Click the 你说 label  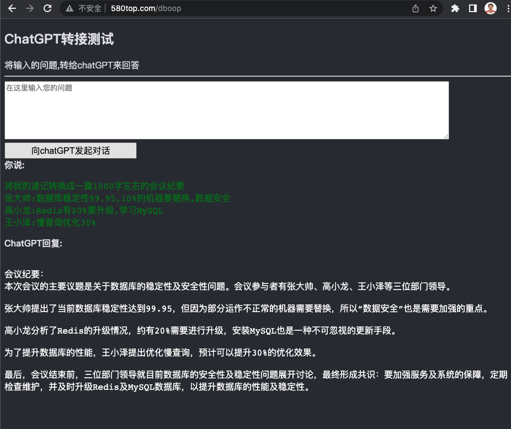pyautogui.click(x=13, y=165)
